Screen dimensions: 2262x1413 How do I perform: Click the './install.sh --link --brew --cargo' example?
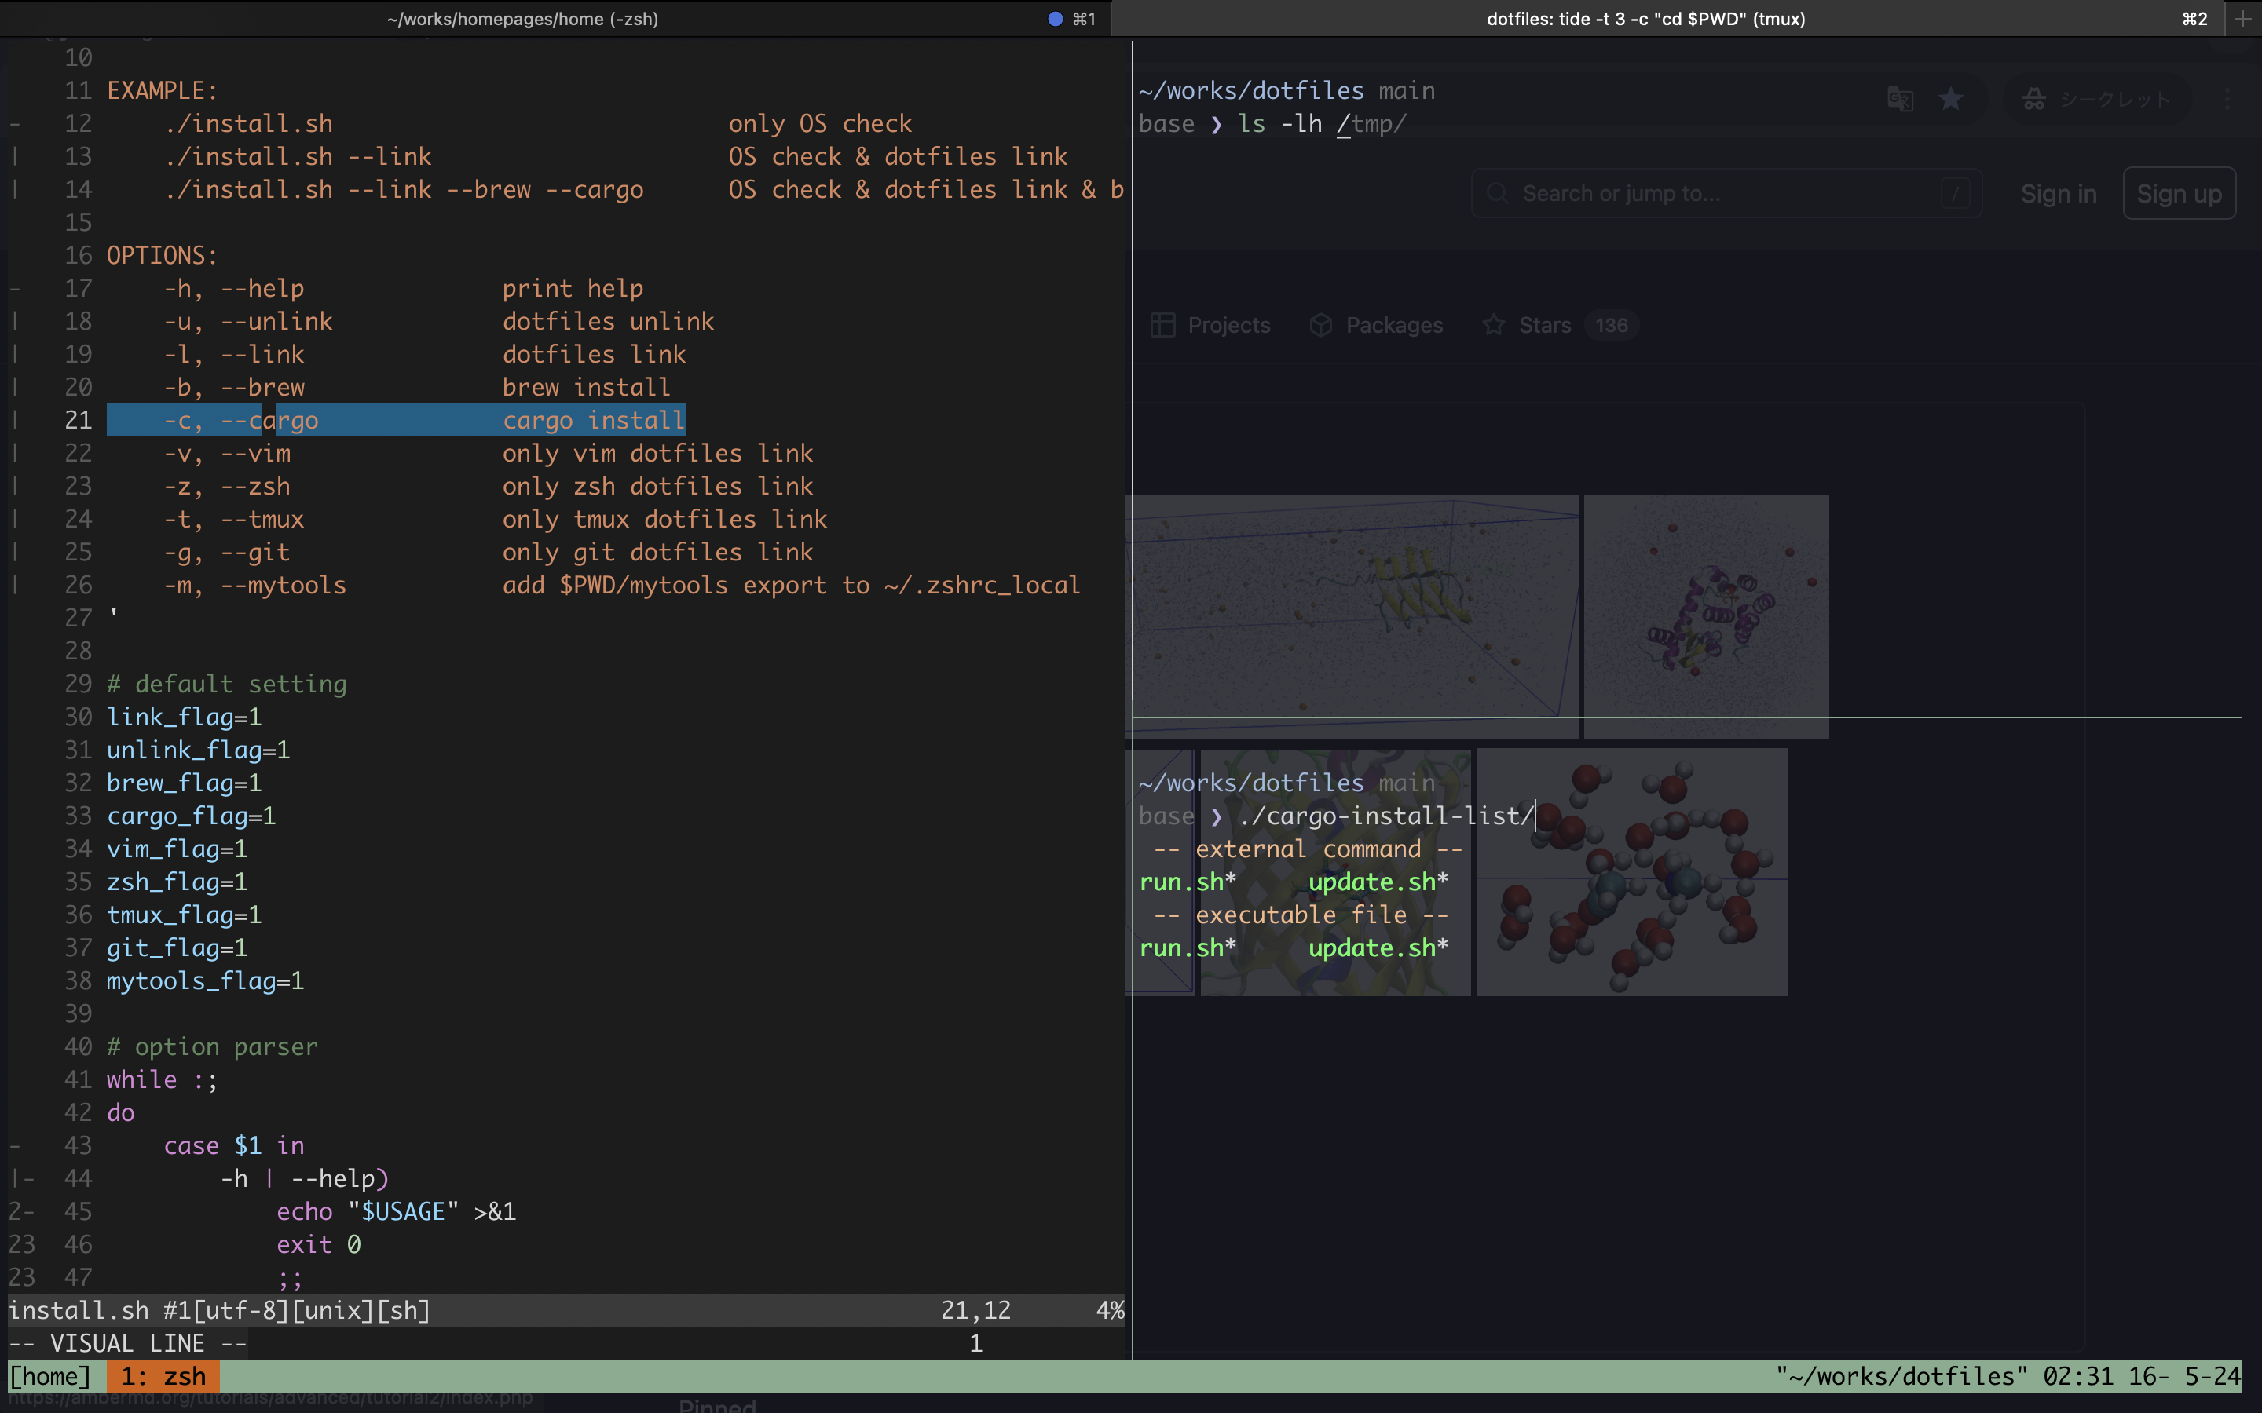click(404, 190)
